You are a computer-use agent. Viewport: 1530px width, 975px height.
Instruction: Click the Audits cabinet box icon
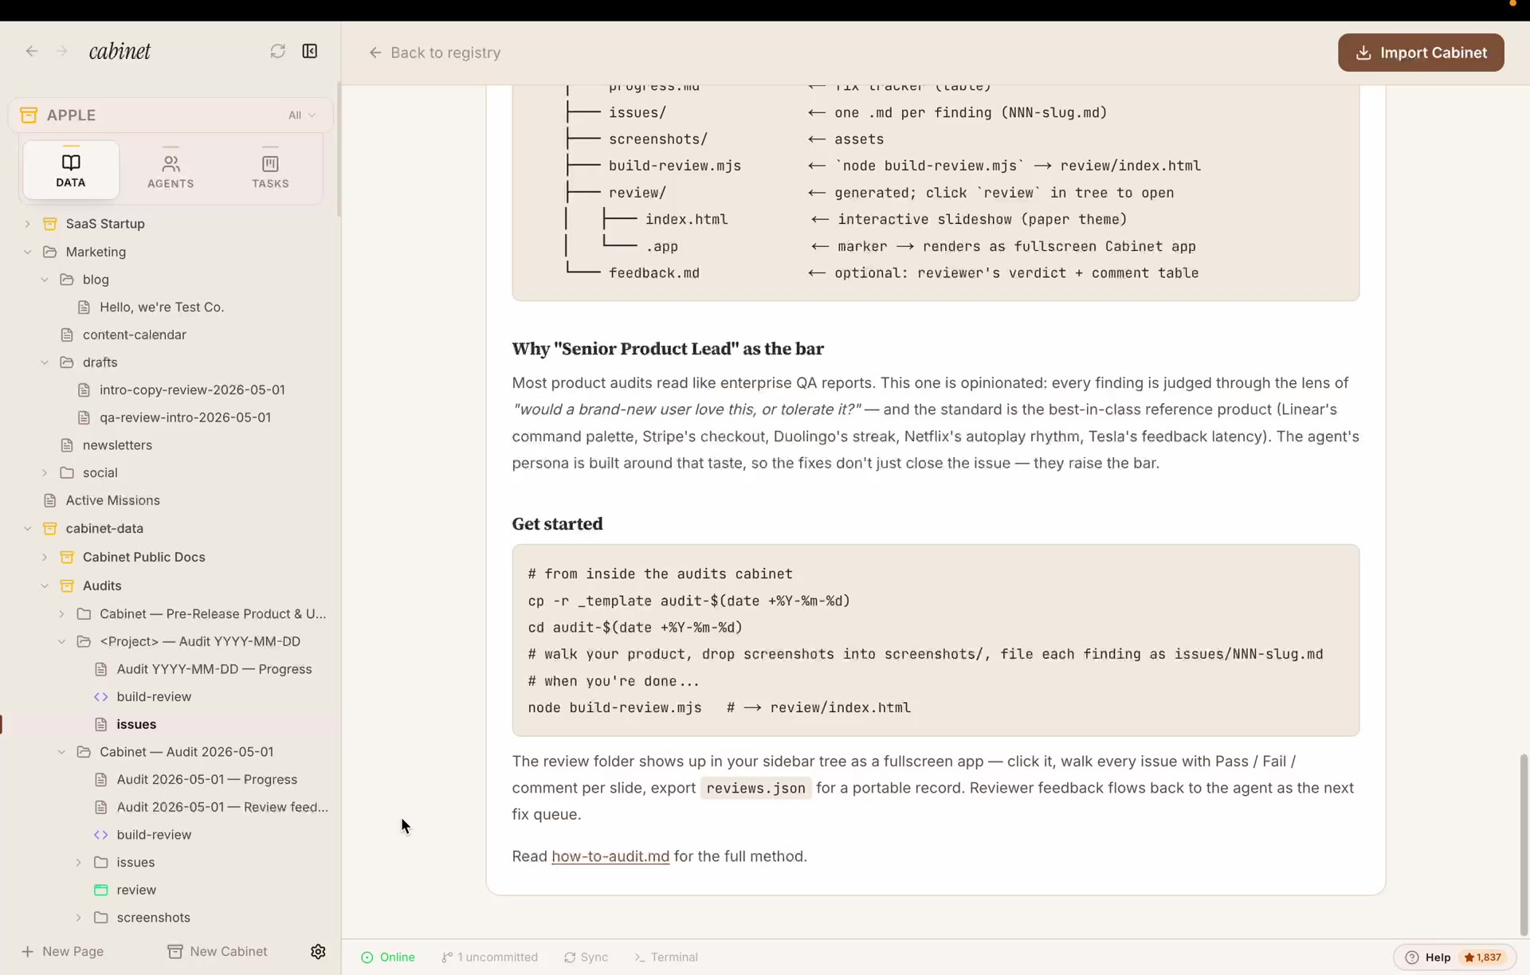click(x=67, y=585)
